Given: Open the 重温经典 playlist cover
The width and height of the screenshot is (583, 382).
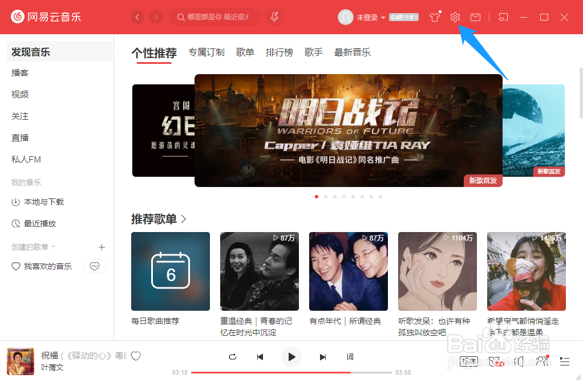Looking at the screenshot, I should 260,271.
